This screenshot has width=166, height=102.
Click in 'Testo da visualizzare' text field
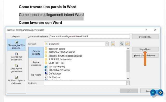tap(89, 36)
